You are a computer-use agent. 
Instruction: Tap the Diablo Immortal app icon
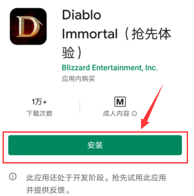28,27
